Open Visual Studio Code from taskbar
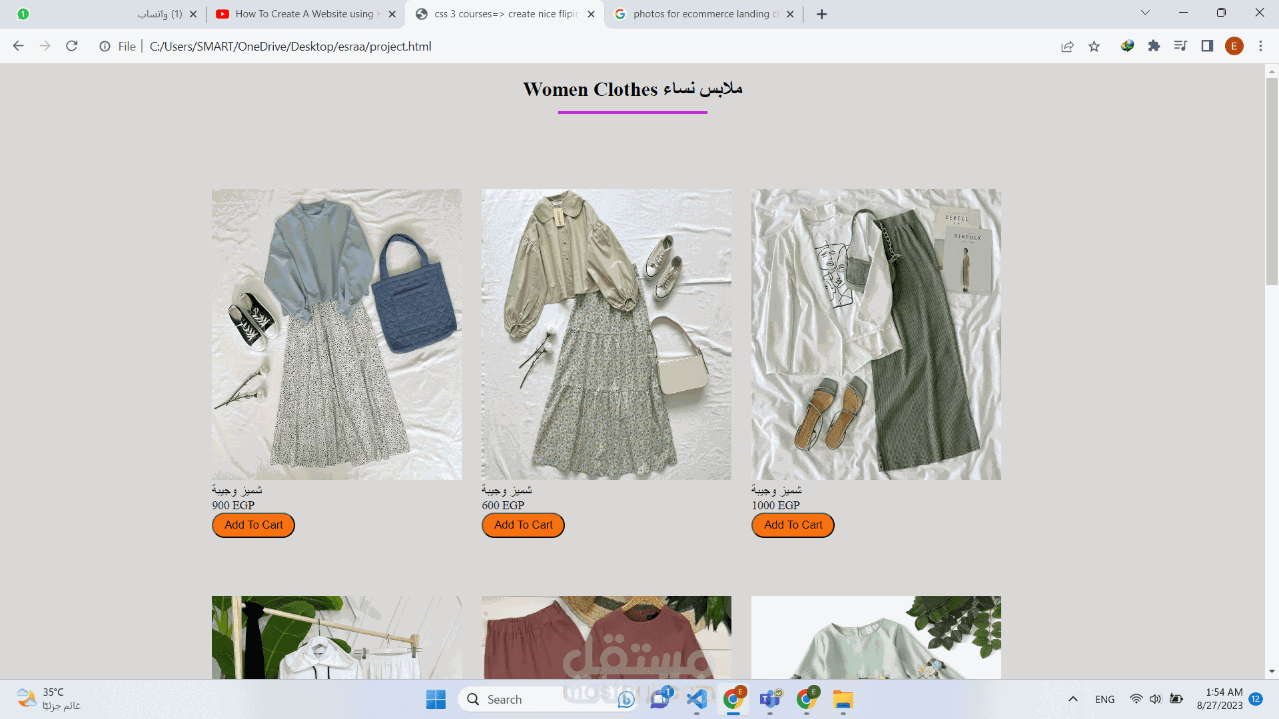The width and height of the screenshot is (1279, 719). coord(697,699)
